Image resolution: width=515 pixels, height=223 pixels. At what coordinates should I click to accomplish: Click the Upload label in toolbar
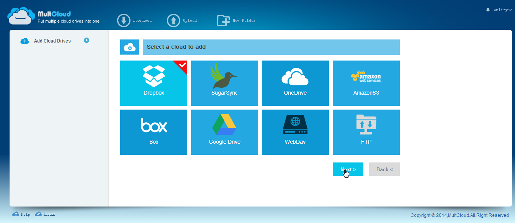(190, 20)
